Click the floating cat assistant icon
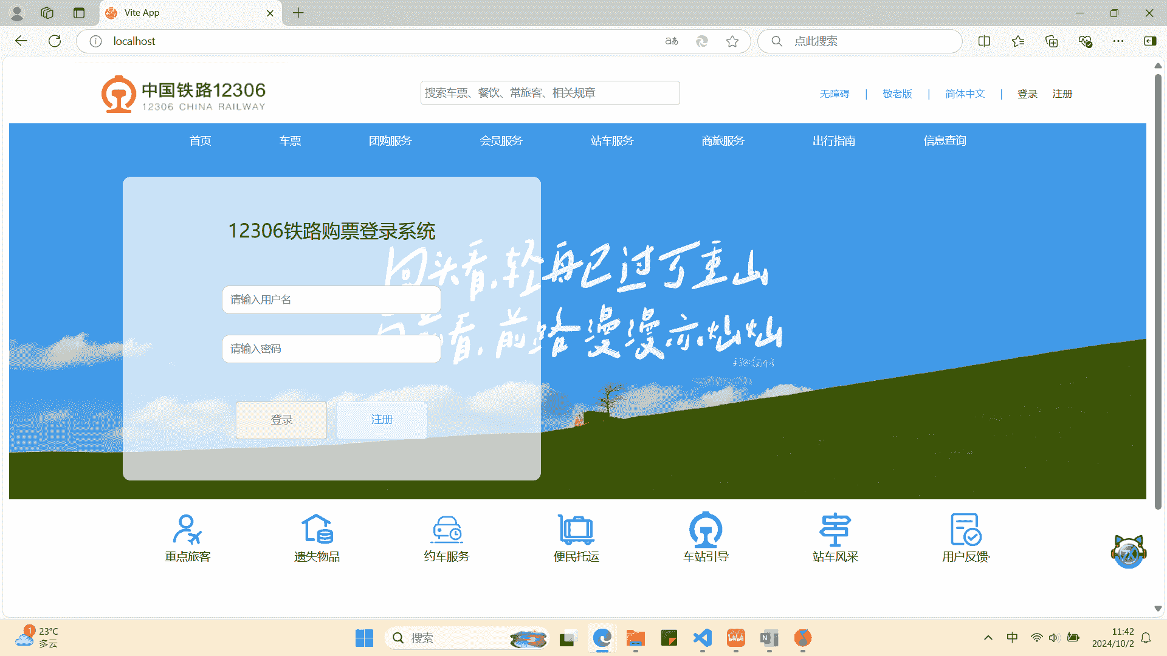1167x656 pixels. coord(1128,552)
